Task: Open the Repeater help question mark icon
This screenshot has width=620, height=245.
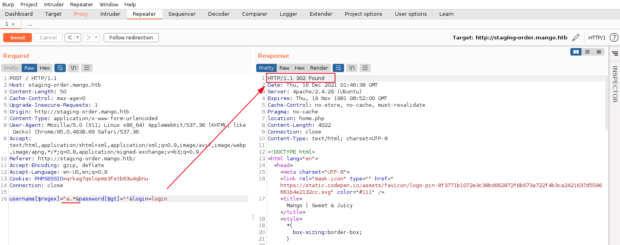Action: pyautogui.click(x=614, y=37)
